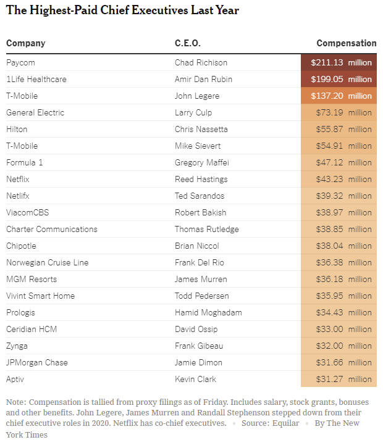
Task: Select Reed Hastings' name
Action: (x=201, y=180)
